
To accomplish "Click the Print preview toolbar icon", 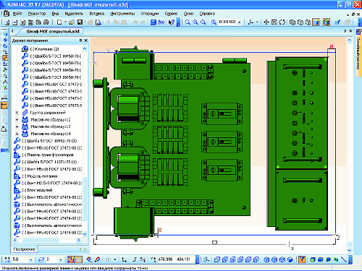I will click(x=98, y=22).
